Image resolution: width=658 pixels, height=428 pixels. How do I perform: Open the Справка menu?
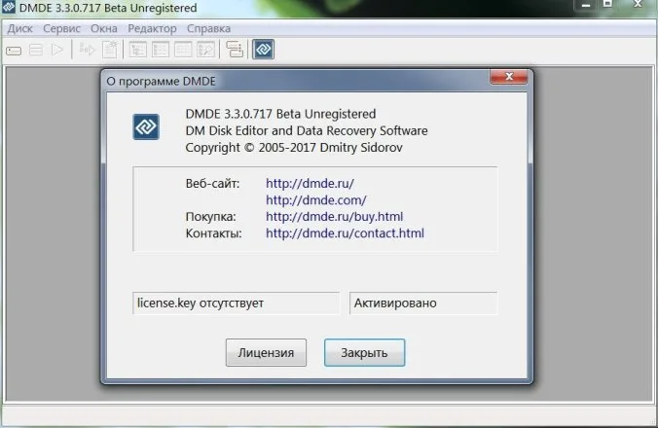click(x=208, y=28)
